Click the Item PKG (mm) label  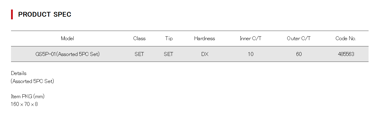28,96
